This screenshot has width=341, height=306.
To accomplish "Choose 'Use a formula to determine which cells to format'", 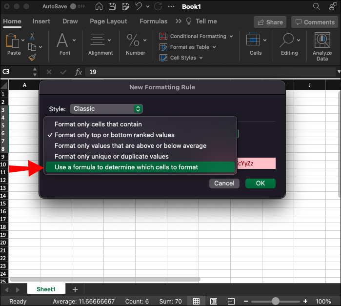I will tap(126, 167).
